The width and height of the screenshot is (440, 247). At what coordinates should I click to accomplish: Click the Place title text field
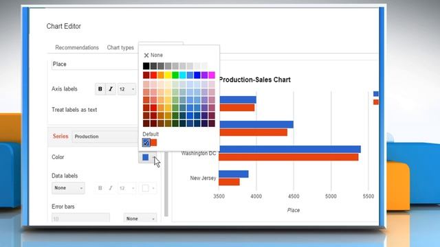[x=96, y=64]
